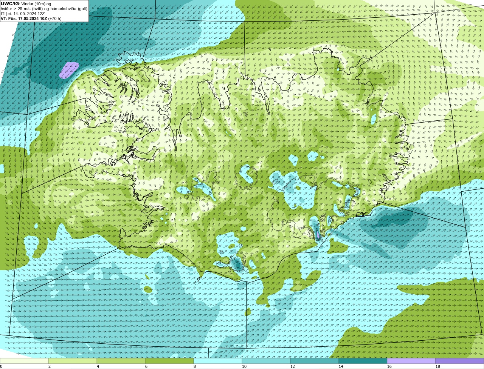The height and width of the screenshot is (369, 484).
Task: Select the 14–16 m/s dark teal swatch
Action: pyautogui.click(x=363, y=361)
